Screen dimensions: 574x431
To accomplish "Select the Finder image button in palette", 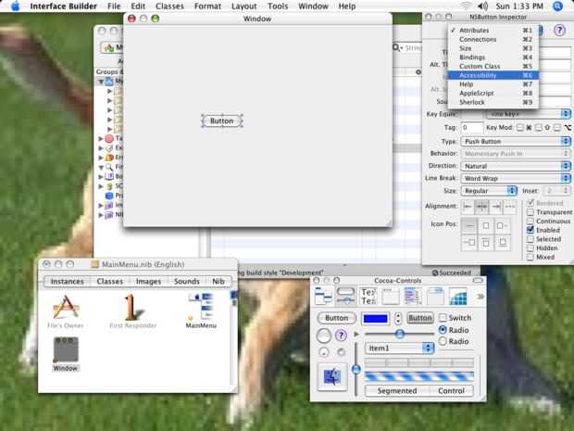I will [x=332, y=377].
